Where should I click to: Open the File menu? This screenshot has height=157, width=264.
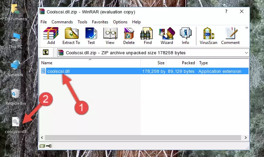click(x=44, y=22)
